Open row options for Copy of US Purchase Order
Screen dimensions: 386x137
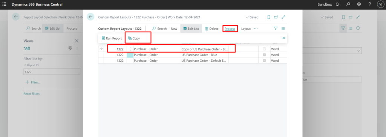(130, 49)
